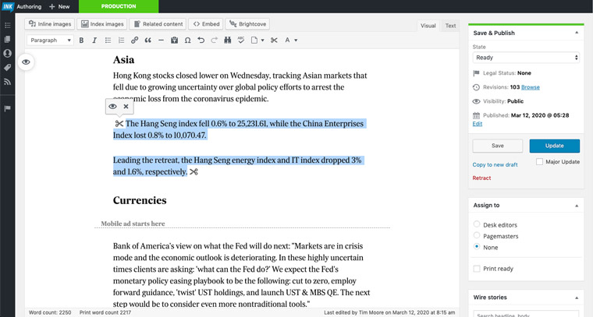The width and height of the screenshot is (593, 317).
Task: Click the Embed button
Action: (206, 24)
